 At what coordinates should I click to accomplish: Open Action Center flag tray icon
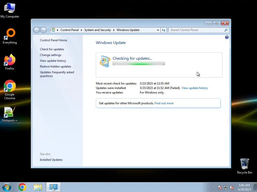(x=220, y=187)
